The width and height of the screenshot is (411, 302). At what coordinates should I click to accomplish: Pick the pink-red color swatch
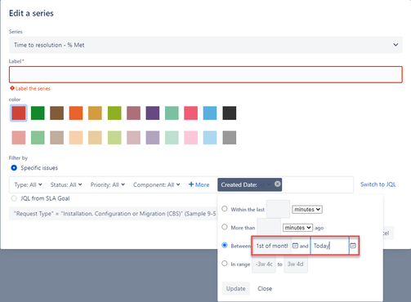coord(190,113)
